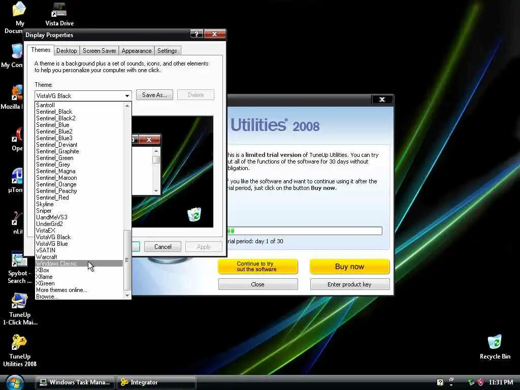Open the My Computer desktop icon

(x=17, y=51)
